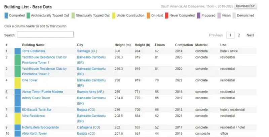Click Torre Costanera's blue status color cell
Image resolution: width=269 pixels, height=137 pixels.
tap(17, 51)
